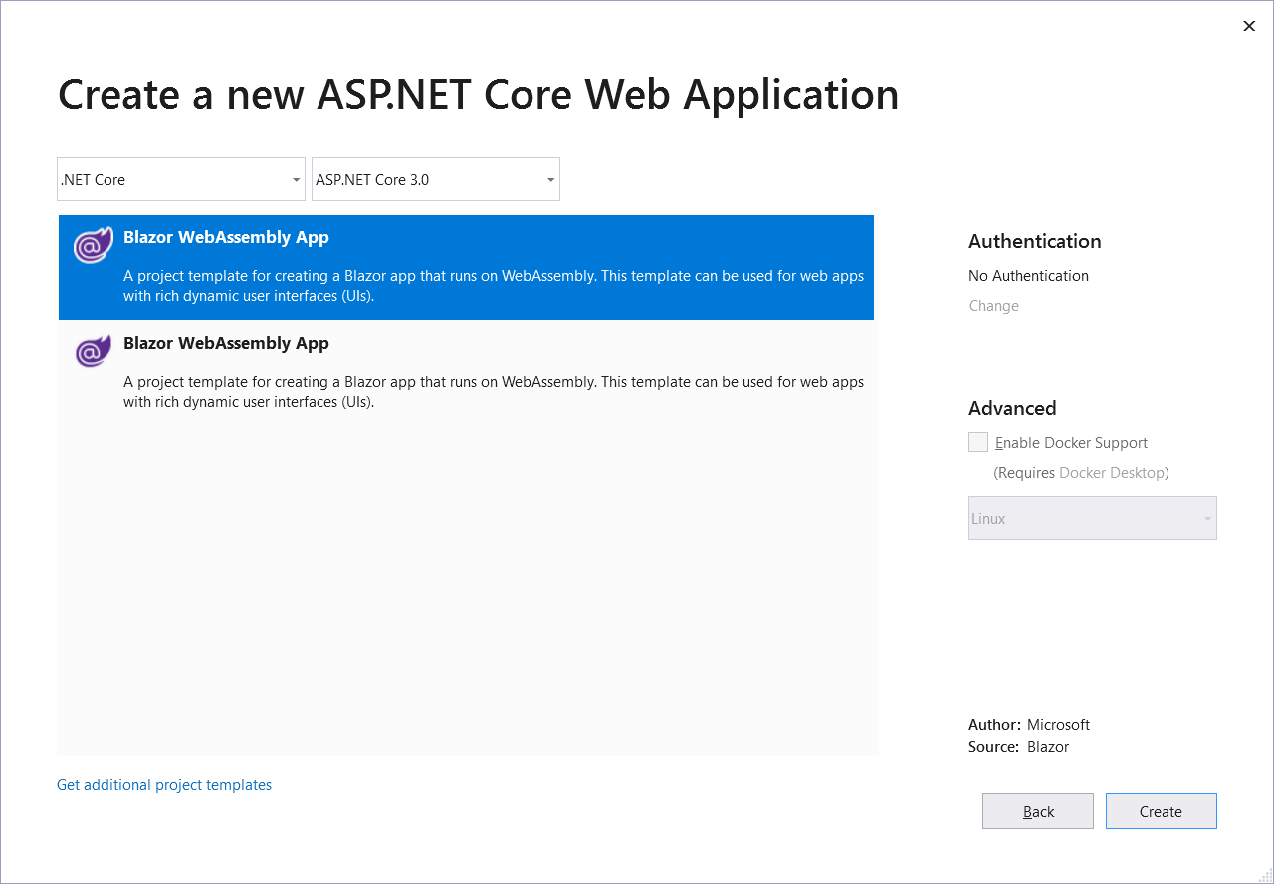Click the dialog title text
Image resolution: width=1274 pixels, height=884 pixels.
(x=478, y=95)
